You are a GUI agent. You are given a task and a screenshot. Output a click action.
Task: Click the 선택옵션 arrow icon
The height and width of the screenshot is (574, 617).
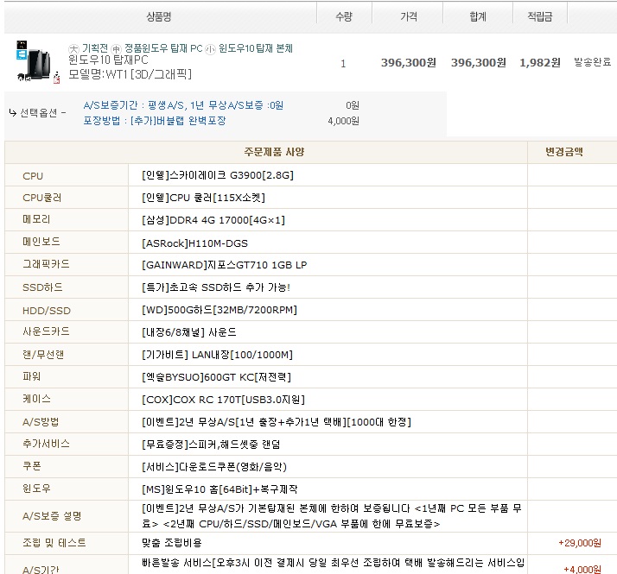click(13, 113)
